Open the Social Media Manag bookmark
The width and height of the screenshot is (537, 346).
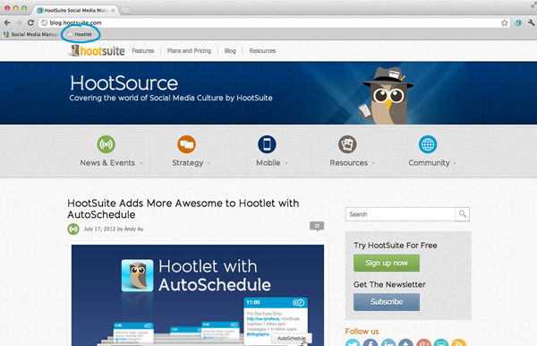click(x=30, y=34)
